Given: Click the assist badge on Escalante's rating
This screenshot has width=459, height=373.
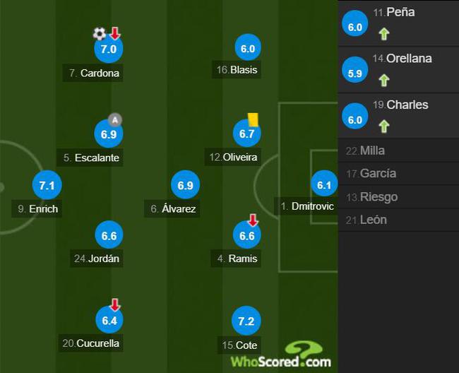Looking at the screenshot, I should click(x=115, y=120).
